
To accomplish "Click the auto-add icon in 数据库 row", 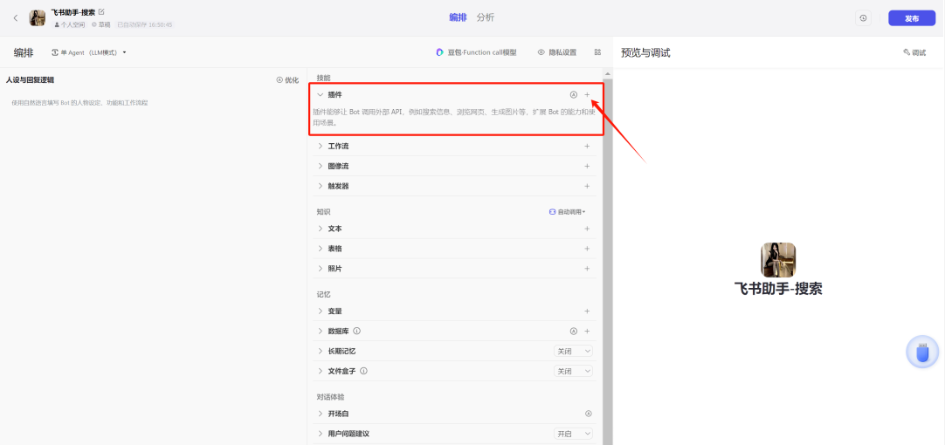I will click(574, 331).
